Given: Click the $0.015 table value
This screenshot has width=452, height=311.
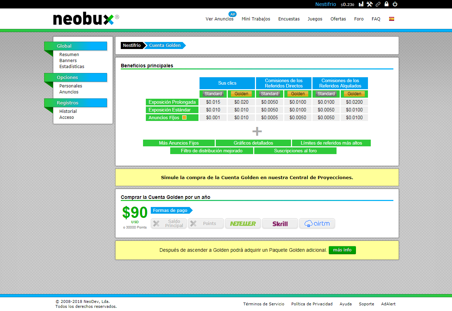Looking at the screenshot, I should [213, 102].
